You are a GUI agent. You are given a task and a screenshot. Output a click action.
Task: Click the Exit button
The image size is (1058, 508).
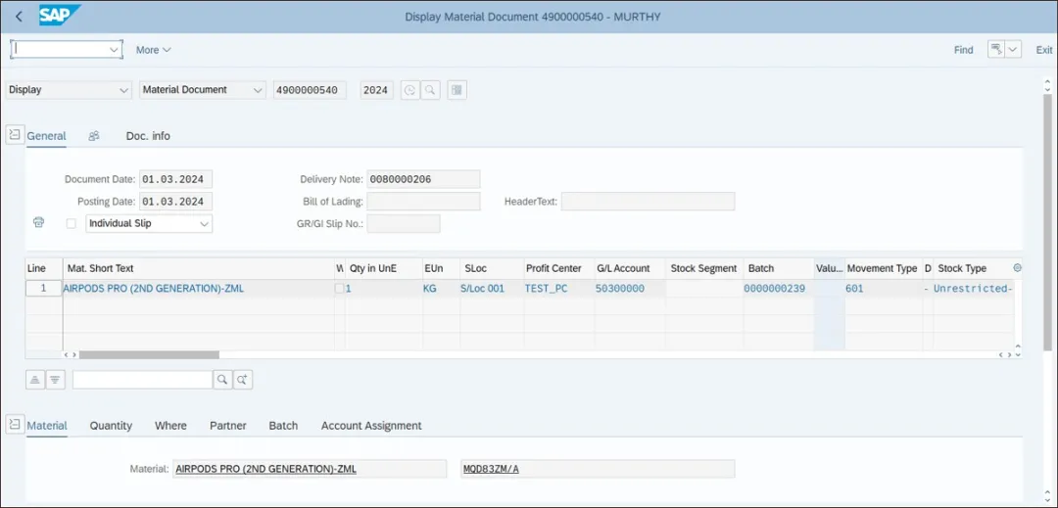click(1044, 50)
